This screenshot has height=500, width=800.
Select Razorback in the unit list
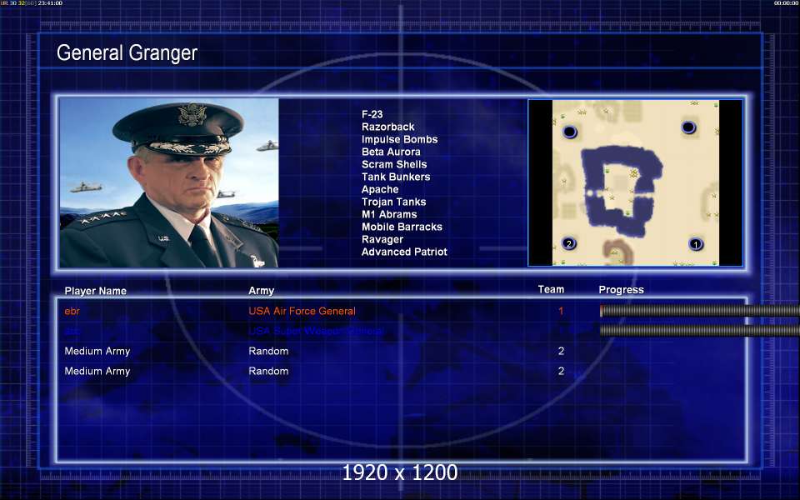point(387,127)
